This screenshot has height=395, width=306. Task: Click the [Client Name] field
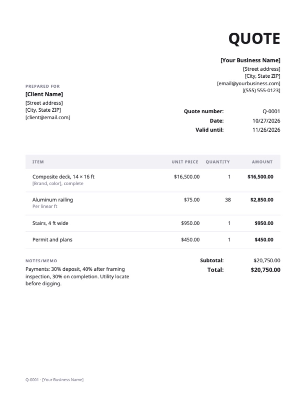coord(44,94)
